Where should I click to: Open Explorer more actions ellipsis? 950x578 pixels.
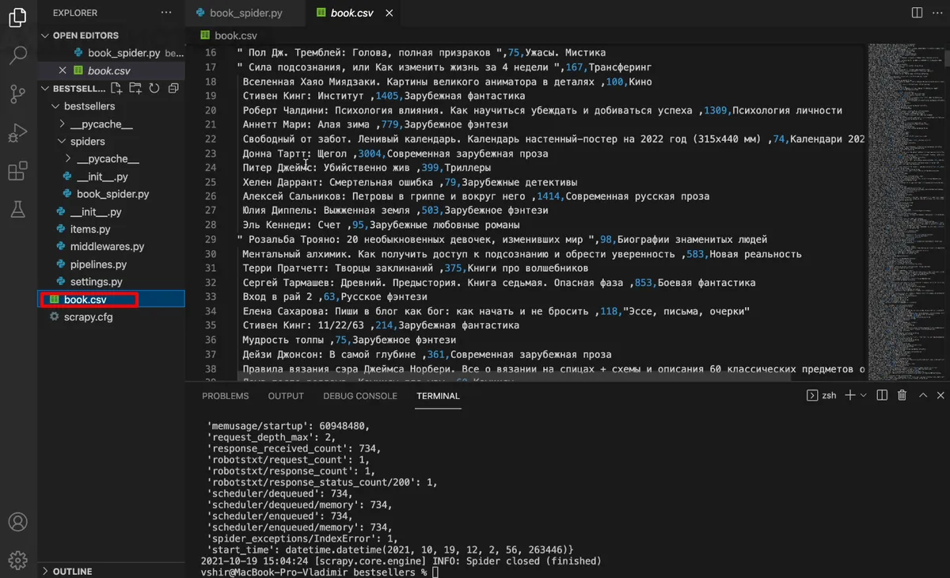coord(165,13)
